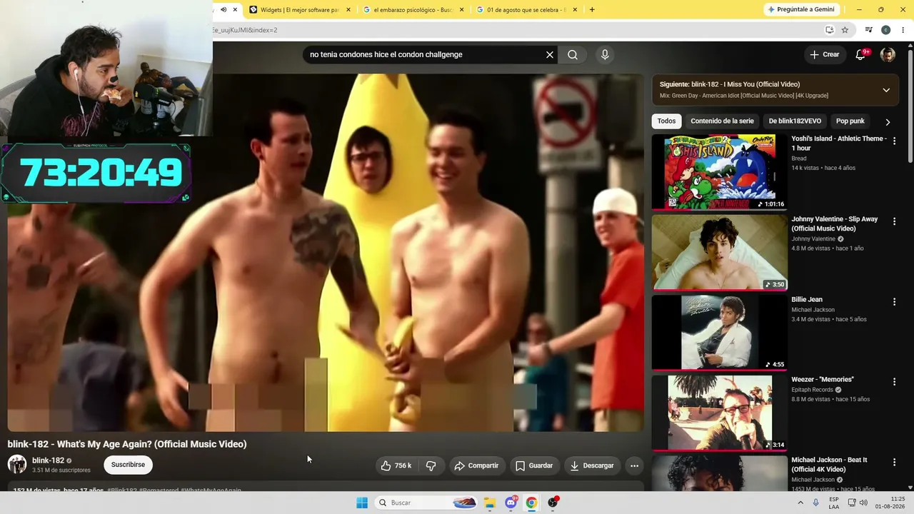Dislike the blink-182 video

[x=431, y=465]
